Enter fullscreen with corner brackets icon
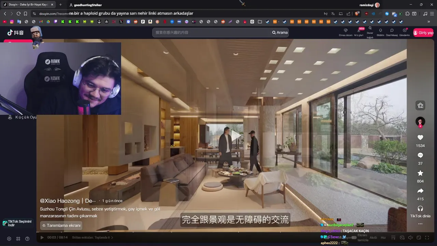The height and width of the screenshot is (246, 437). click(427, 237)
